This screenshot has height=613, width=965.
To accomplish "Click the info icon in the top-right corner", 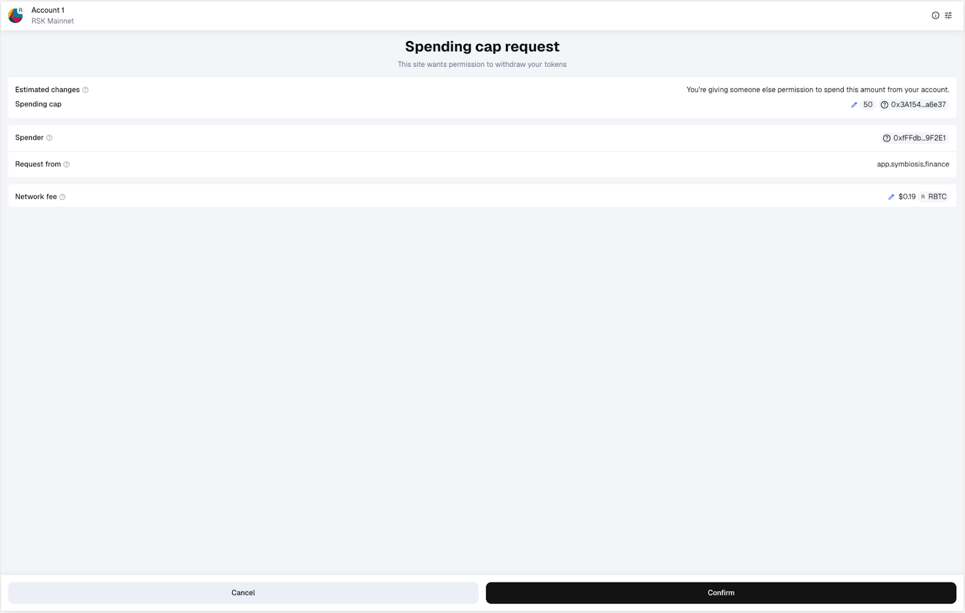I will (934, 15).
